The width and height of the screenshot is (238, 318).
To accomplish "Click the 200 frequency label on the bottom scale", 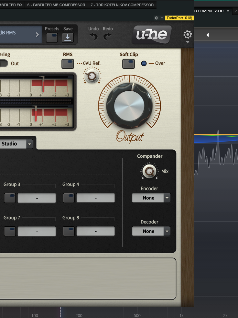I will [79, 315].
